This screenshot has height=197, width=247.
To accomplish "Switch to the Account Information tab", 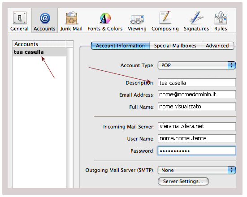I will click(120, 46).
